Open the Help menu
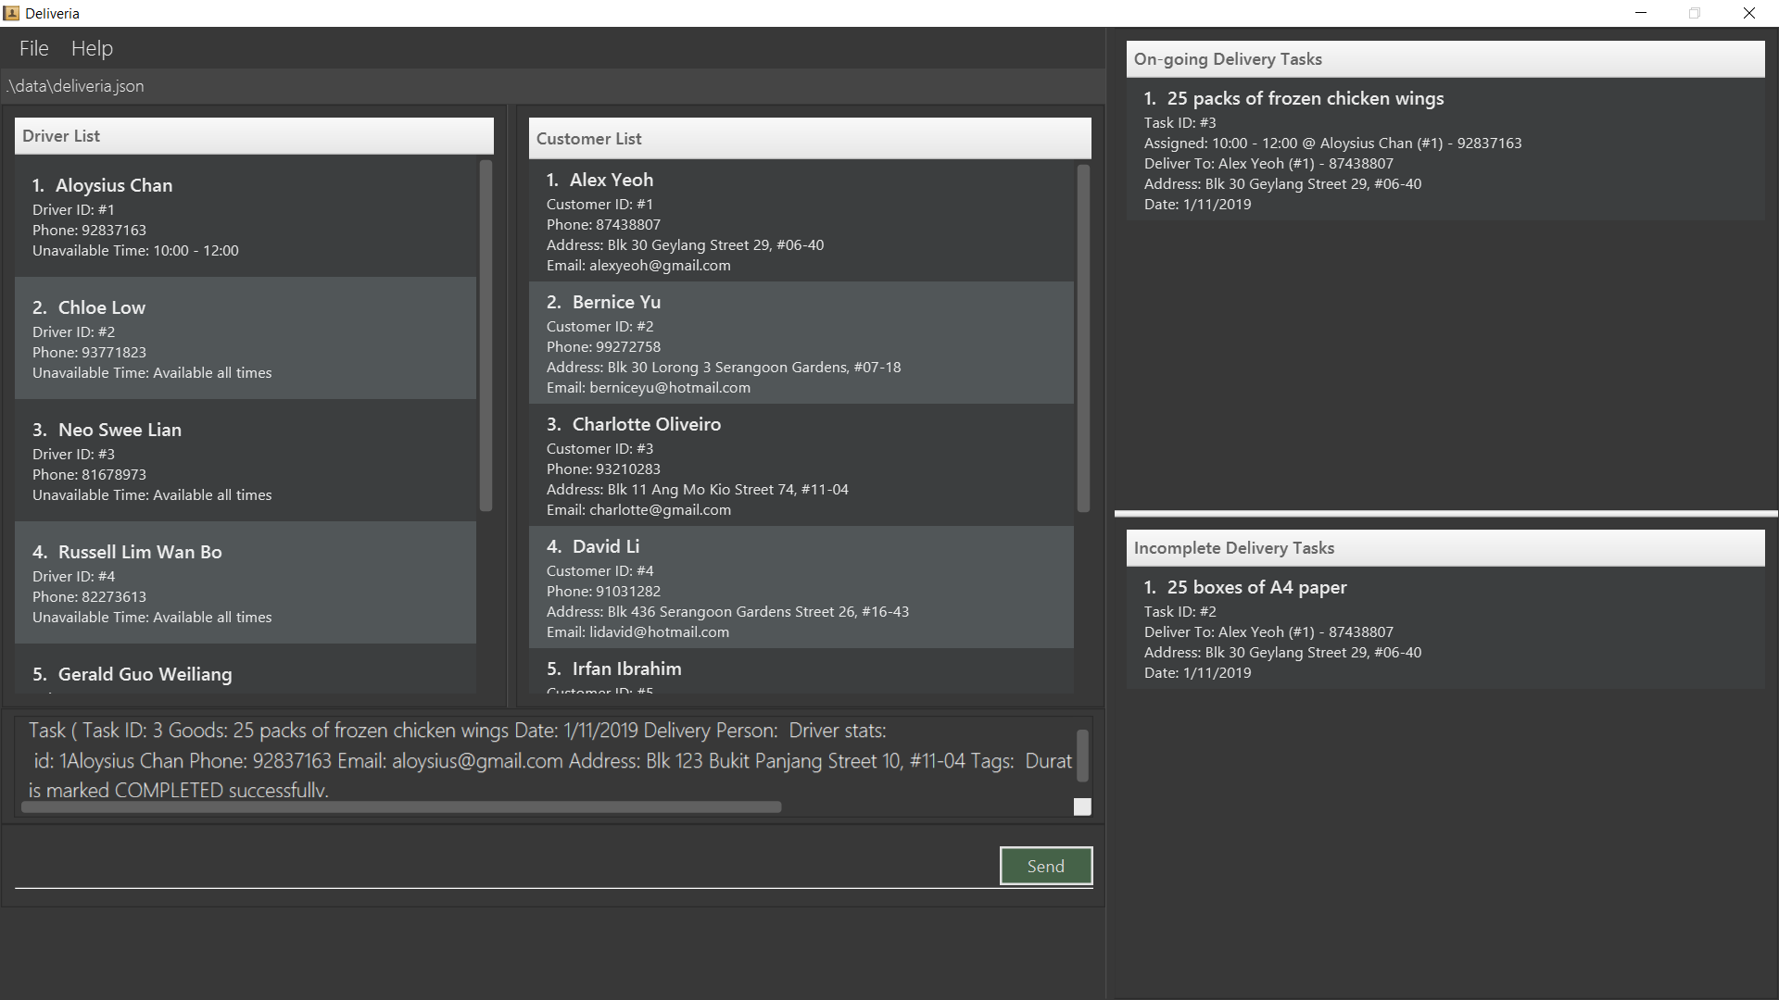Screen dimensions: 1779x1000 point(92,48)
